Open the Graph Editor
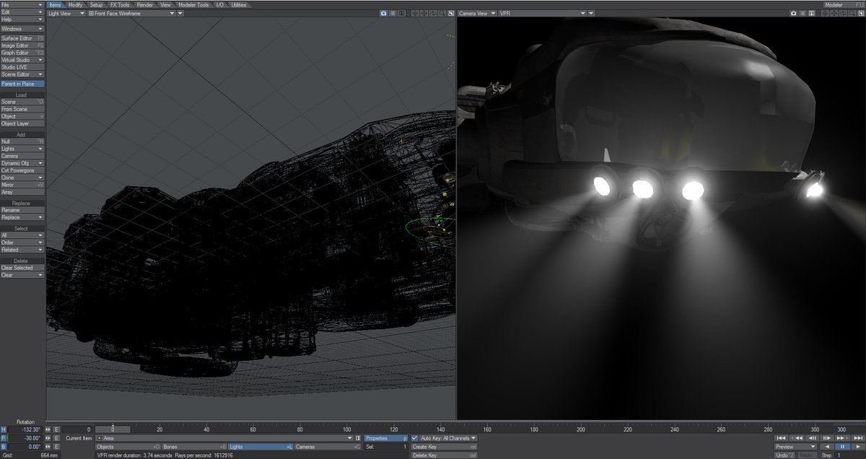The height and width of the screenshot is (459, 866). tap(22, 53)
